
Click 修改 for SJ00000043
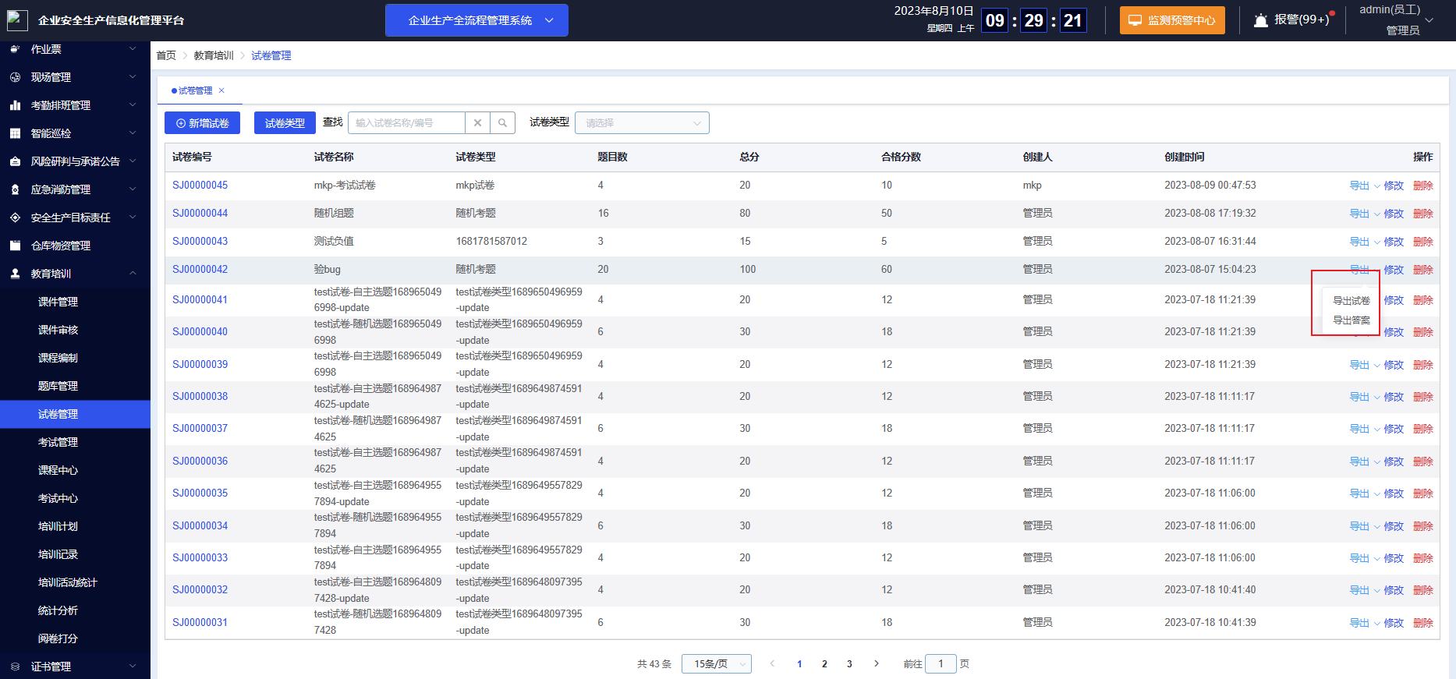(1394, 242)
